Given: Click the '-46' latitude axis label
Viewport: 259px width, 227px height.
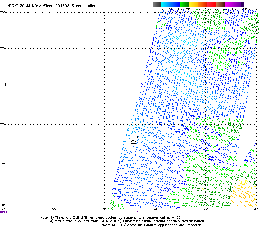Looking at the screenshot, I should tap(3, 123).
